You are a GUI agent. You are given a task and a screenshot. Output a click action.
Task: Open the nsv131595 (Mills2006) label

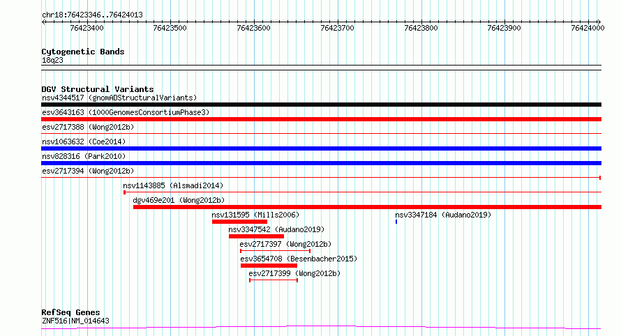255,215
